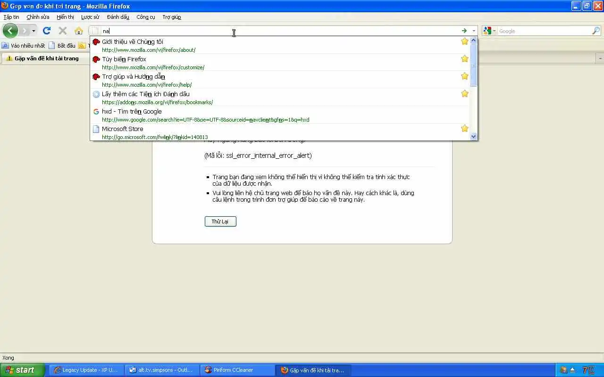Reload the current page
Viewport: 604px width, 377px height.
coord(46,31)
